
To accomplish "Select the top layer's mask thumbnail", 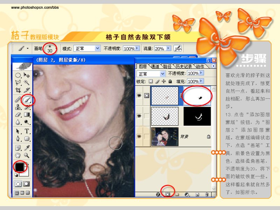I will 197,96.
